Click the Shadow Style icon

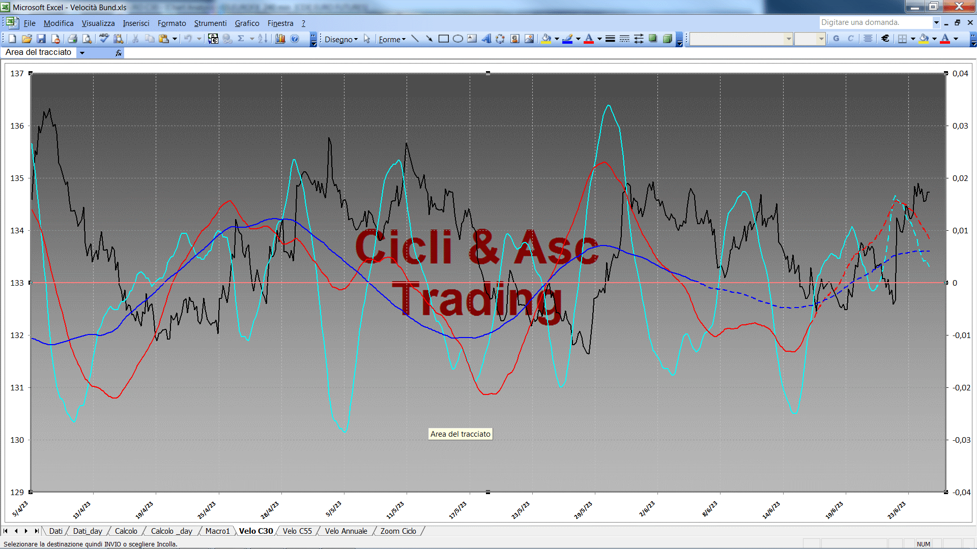click(653, 39)
